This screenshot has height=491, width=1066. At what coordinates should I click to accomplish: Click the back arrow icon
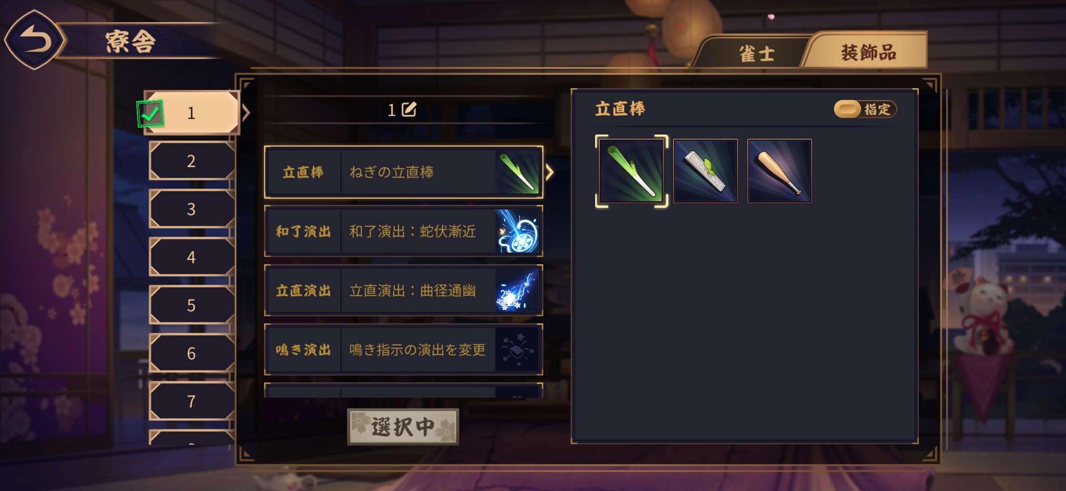34,40
